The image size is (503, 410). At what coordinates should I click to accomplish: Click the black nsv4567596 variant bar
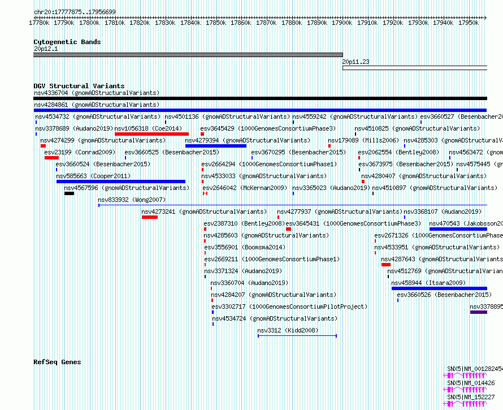[x=70, y=193]
